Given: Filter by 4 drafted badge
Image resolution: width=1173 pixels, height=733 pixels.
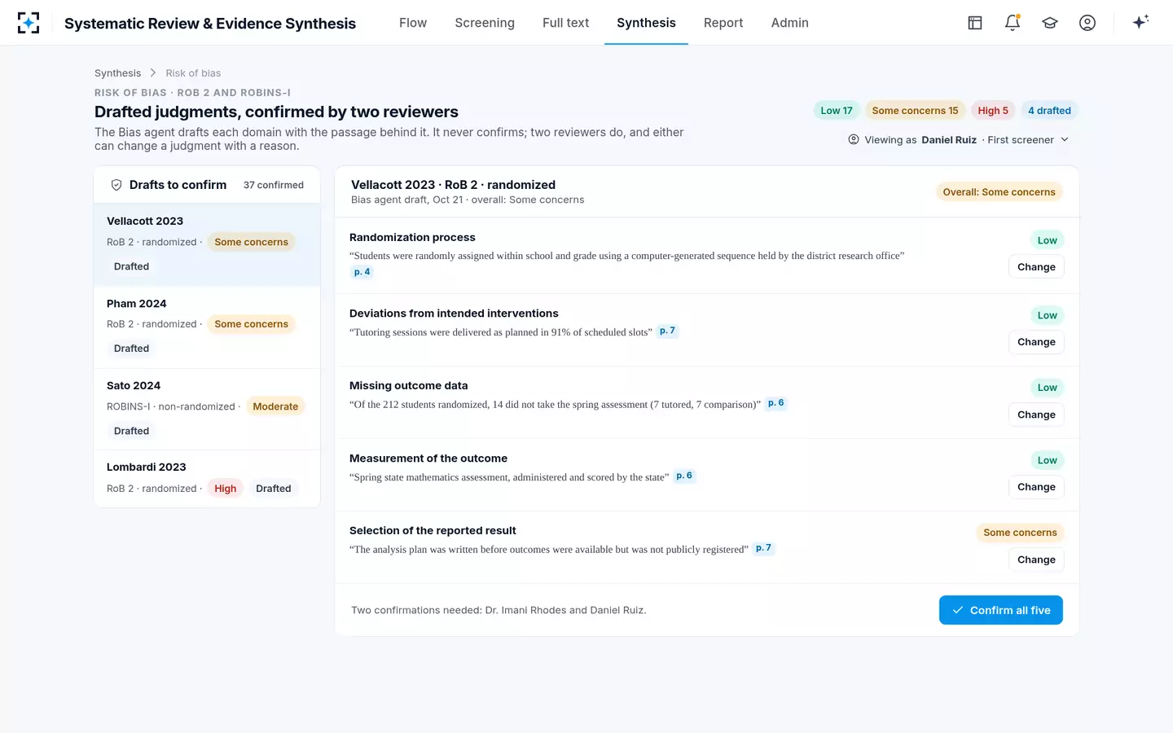Looking at the screenshot, I should [1049, 111].
